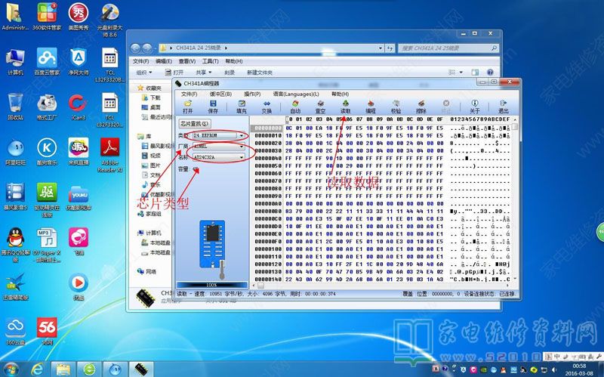Viewport: 604px width, 377px height.
Task: Click the 关于 (About) toolbar icon
Action: pyautogui.click(x=474, y=106)
